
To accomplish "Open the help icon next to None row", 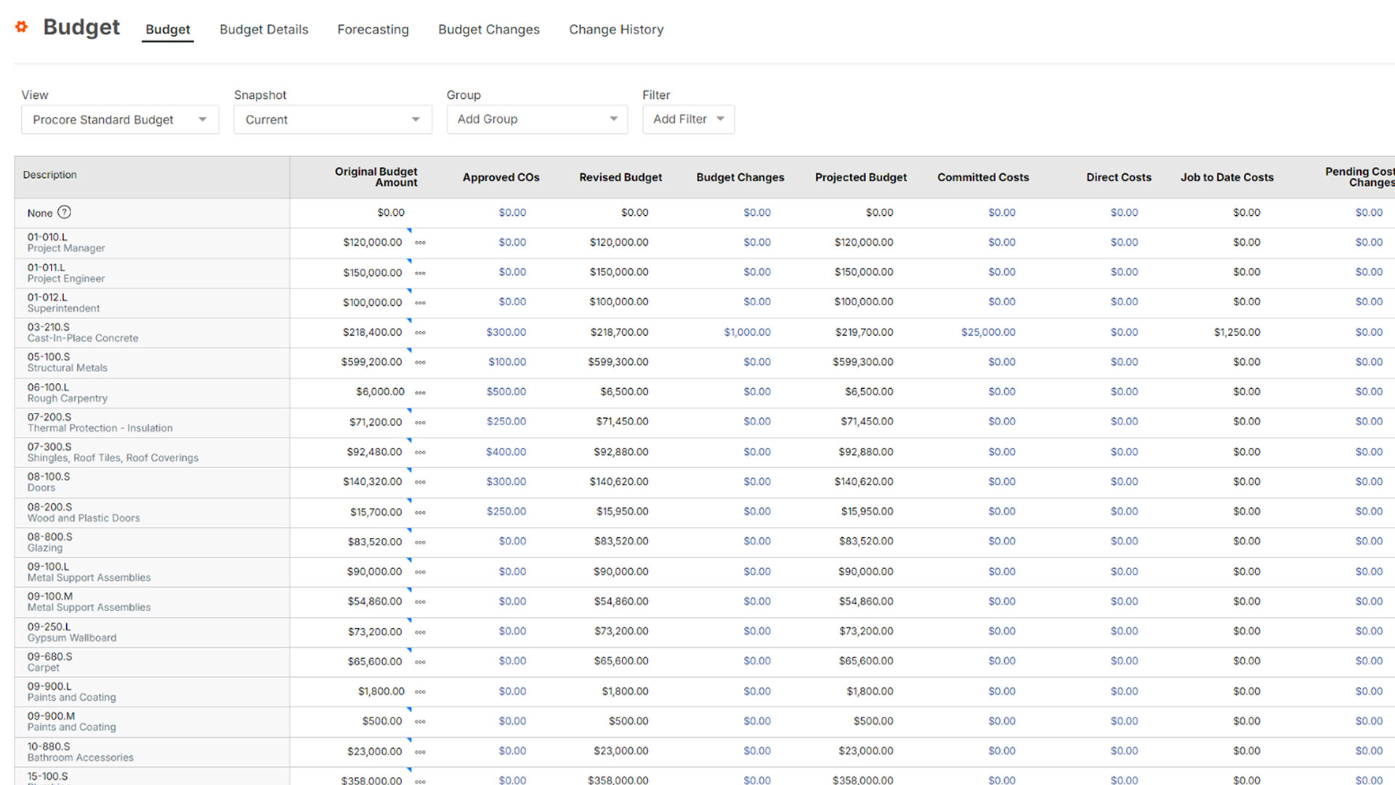I will (65, 212).
